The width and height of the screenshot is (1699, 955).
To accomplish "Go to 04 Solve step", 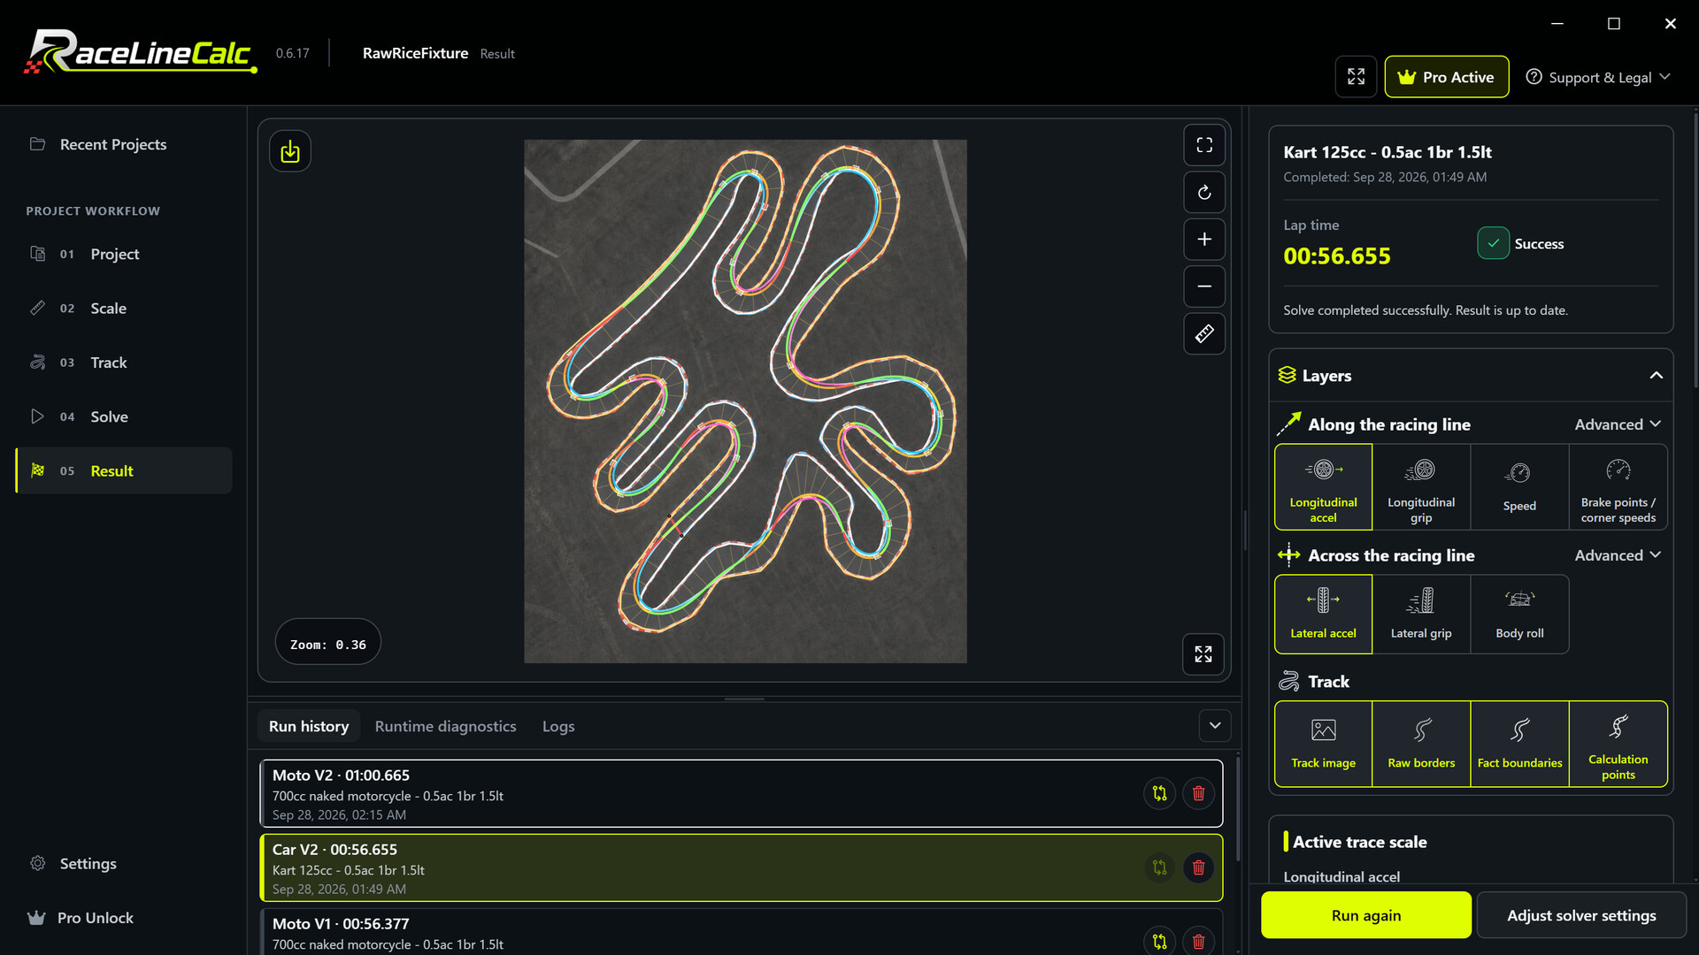I will point(124,416).
